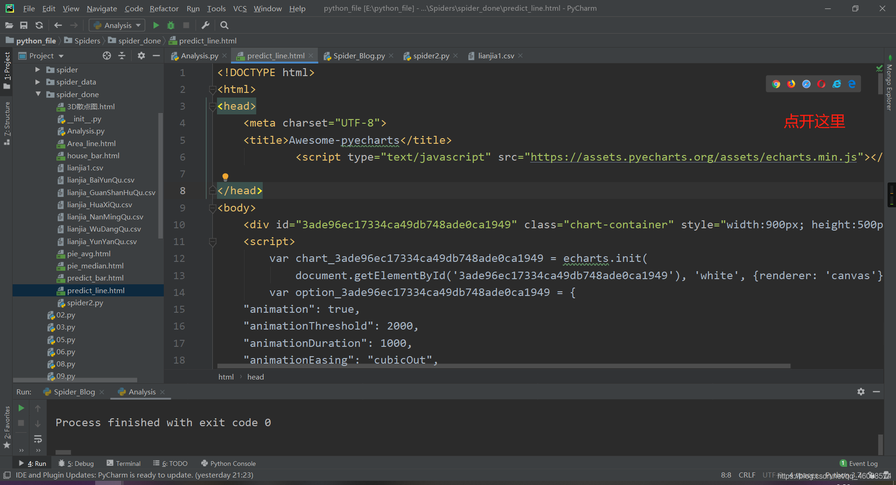Open file in Safari browser icon
896x485 pixels.
806,84
